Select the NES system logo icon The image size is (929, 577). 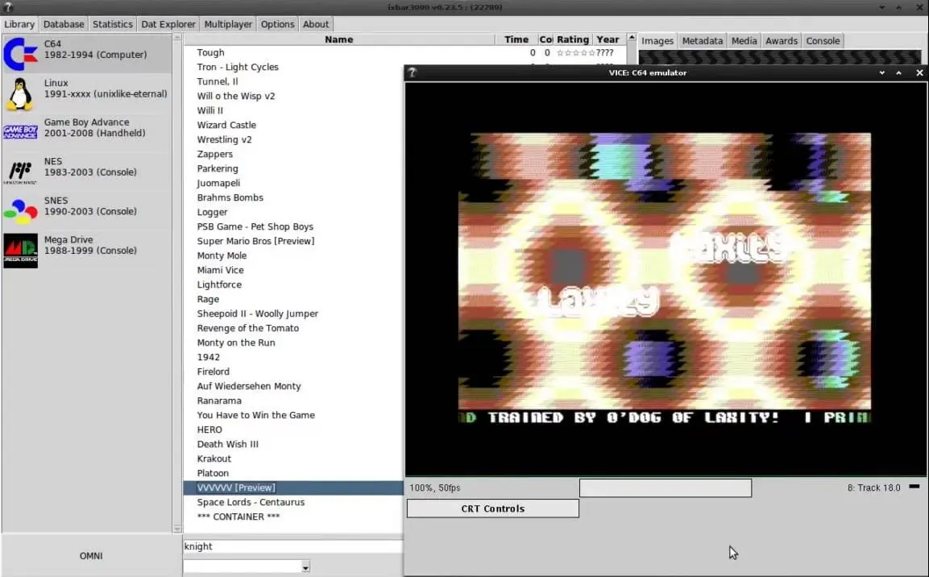pos(20,172)
